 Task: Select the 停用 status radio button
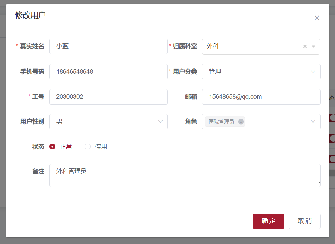coord(87,147)
